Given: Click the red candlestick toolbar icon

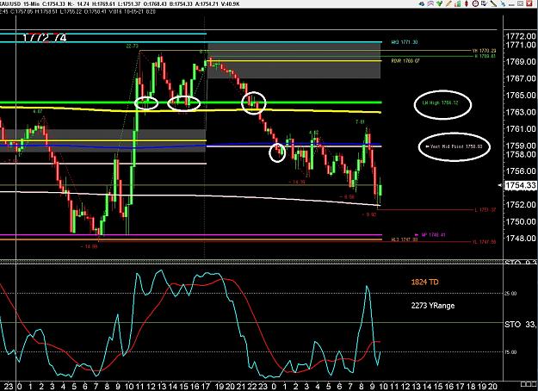Looking at the screenshot, I should click(467, 3).
